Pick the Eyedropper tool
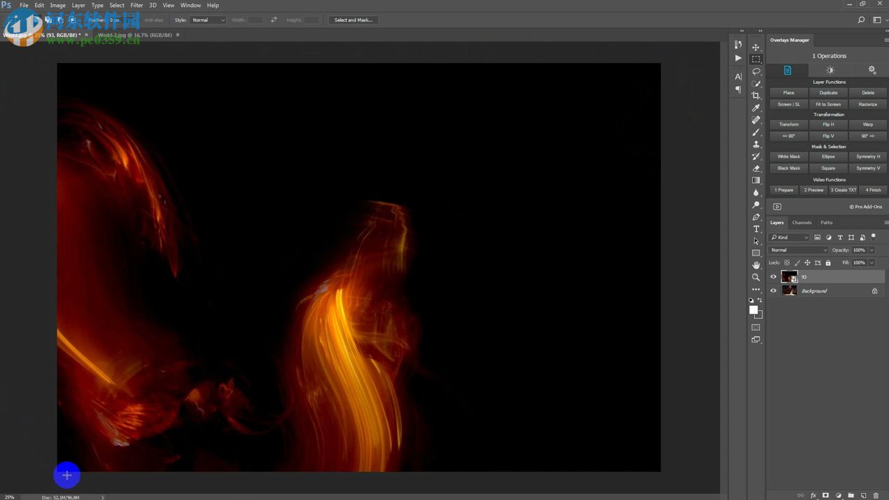Screen dimensions: 889x500 pos(756,108)
